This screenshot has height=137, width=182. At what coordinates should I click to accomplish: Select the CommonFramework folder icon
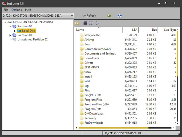click(x=82, y=49)
